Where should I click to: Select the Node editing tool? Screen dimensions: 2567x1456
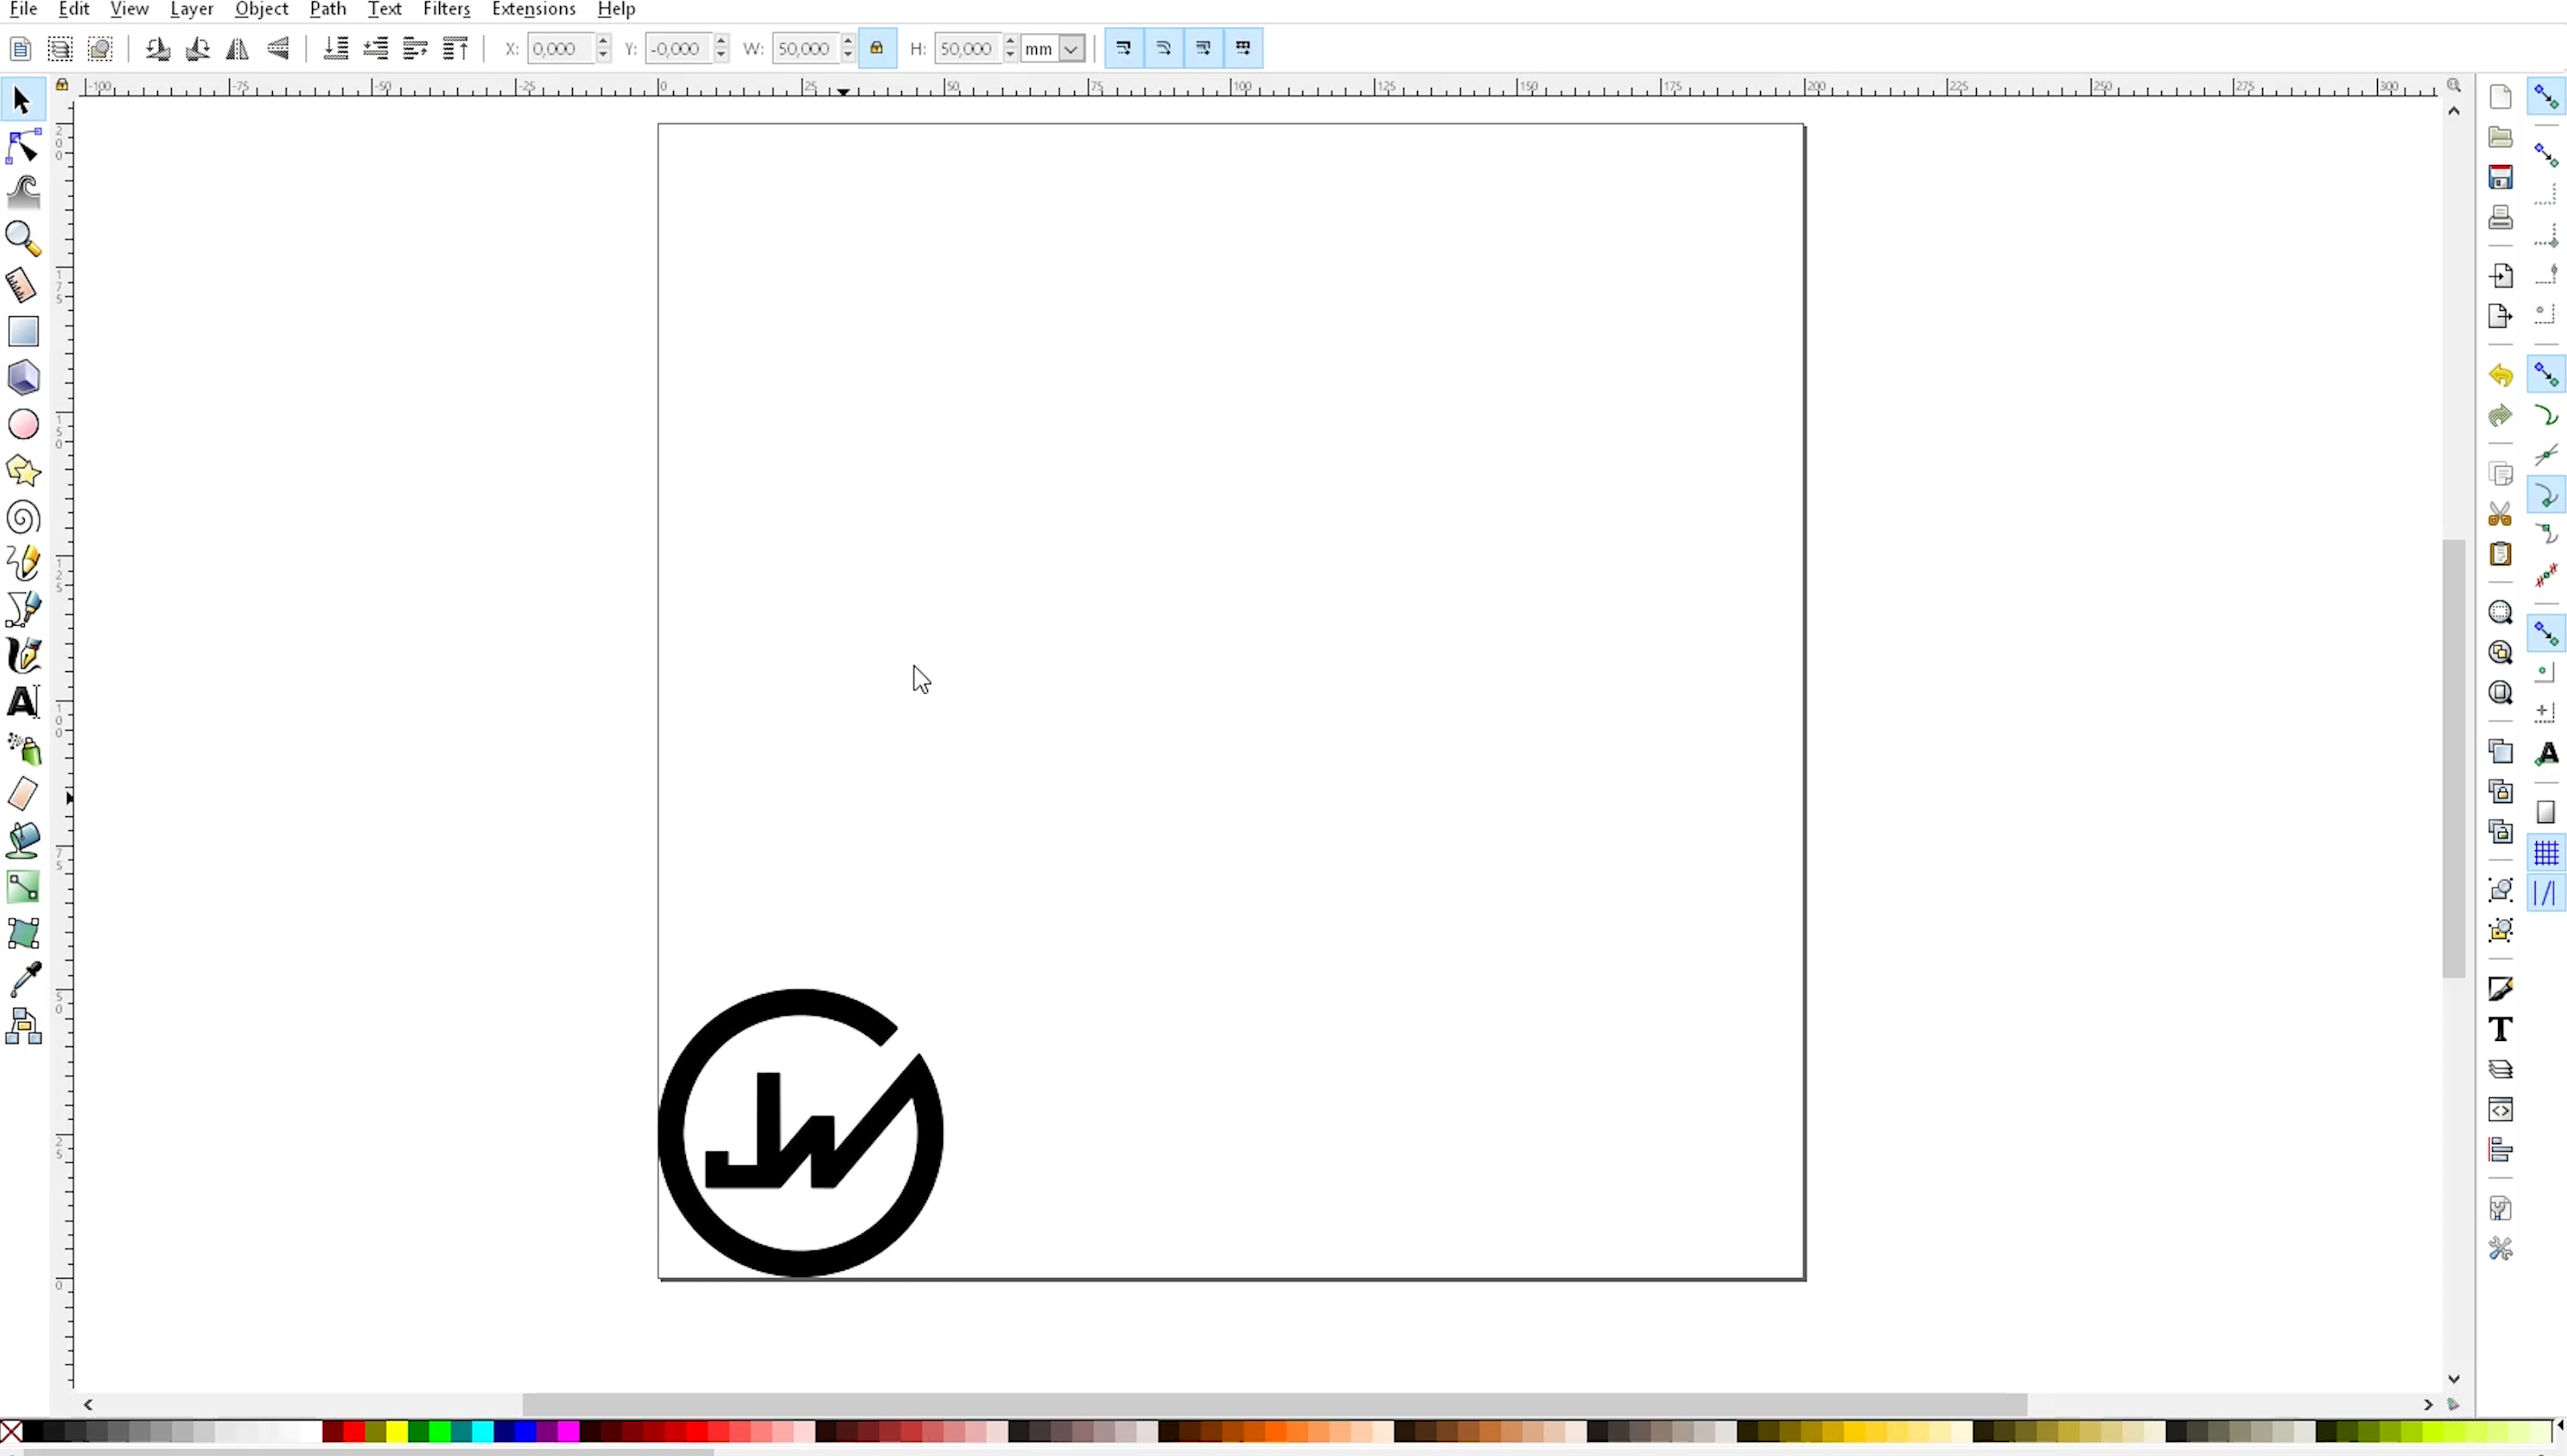pyautogui.click(x=22, y=146)
